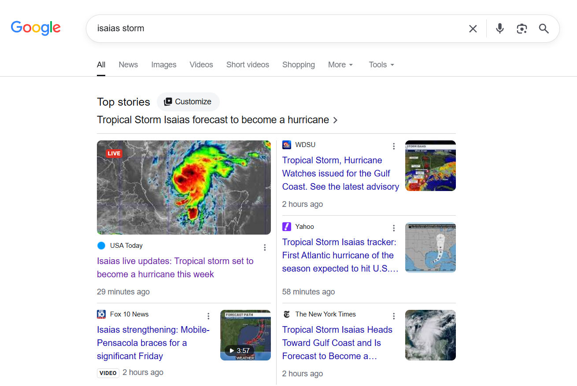
Task: Click the VIDEO label badge
Action: (108, 373)
